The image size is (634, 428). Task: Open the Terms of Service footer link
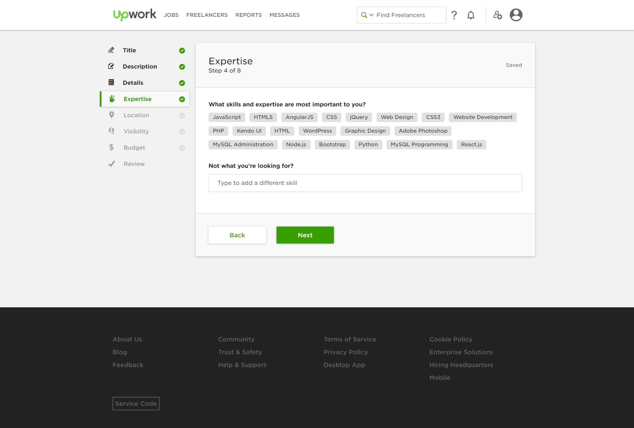(x=350, y=339)
